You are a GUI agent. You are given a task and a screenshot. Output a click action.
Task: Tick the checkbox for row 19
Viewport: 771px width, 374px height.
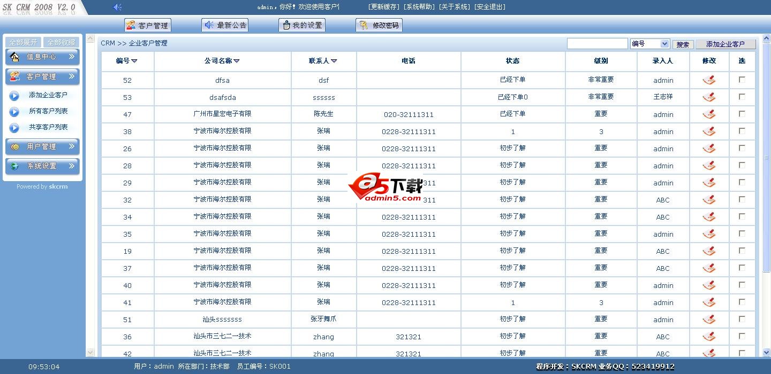(x=742, y=251)
